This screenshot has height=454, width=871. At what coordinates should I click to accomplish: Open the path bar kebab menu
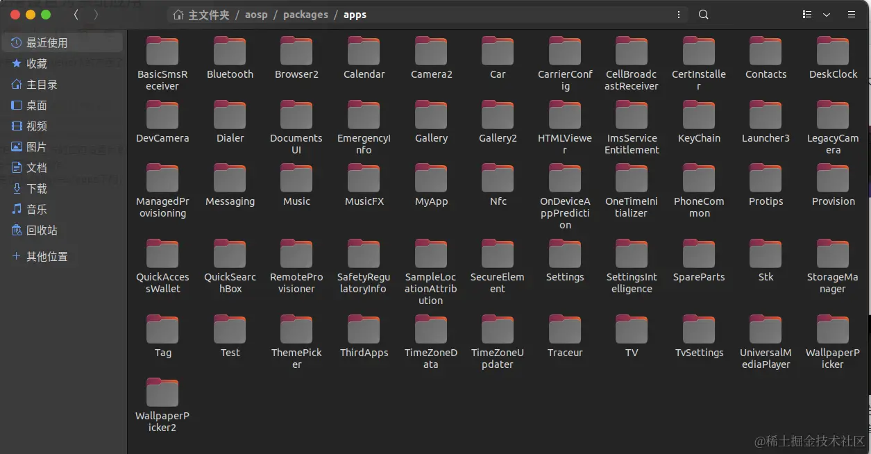click(x=679, y=14)
